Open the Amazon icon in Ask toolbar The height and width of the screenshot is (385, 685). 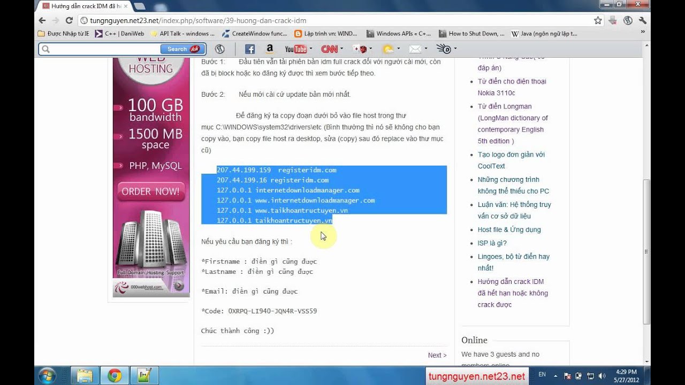(270, 49)
